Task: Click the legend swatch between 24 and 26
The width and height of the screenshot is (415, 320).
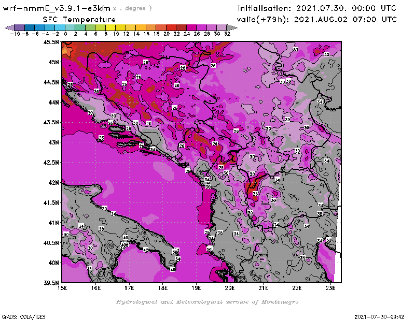Action: click(x=191, y=27)
